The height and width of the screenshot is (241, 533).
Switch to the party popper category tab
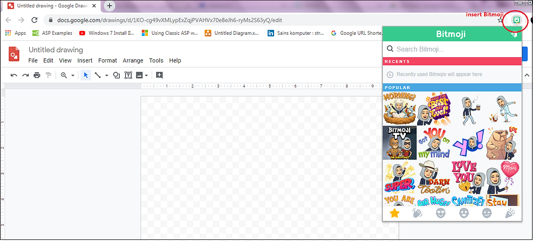[510, 213]
